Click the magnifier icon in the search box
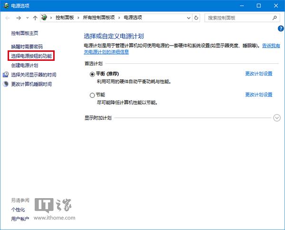 point(274,18)
